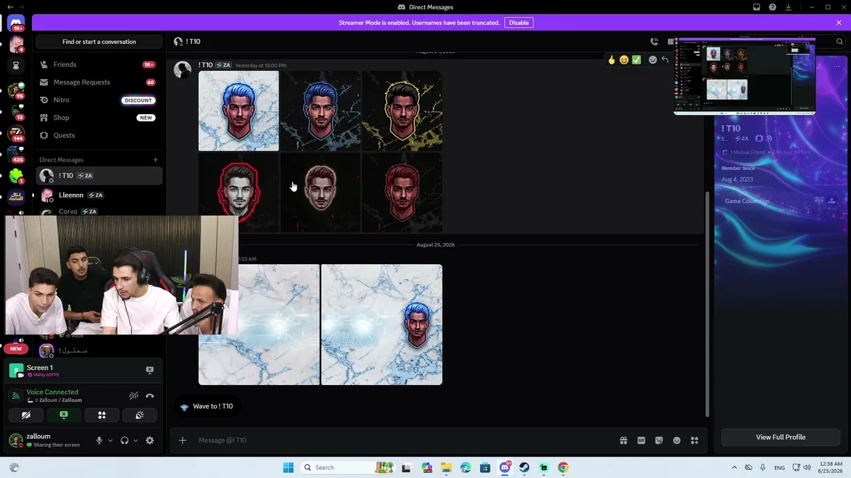
Task: Expand microphone input options arrow
Action: [110, 440]
